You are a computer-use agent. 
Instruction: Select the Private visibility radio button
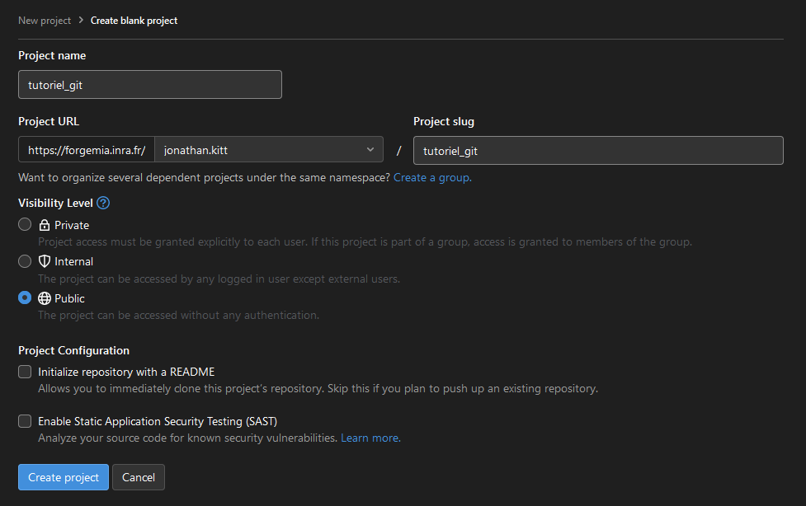tap(25, 225)
